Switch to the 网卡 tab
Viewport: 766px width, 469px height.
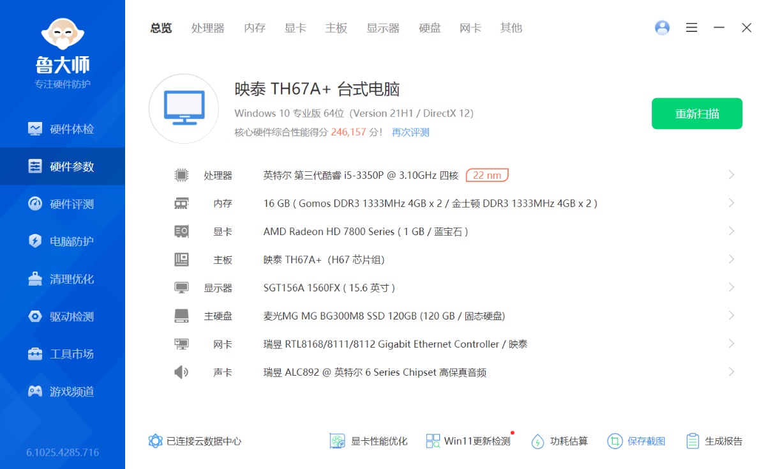click(x=470, y=28)
